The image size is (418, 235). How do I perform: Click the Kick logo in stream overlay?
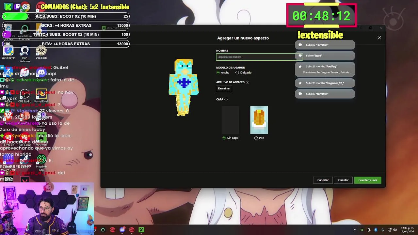coord(8,7)
